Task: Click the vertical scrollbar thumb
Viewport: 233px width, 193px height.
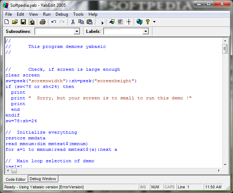Action: [x=225, y=49]
